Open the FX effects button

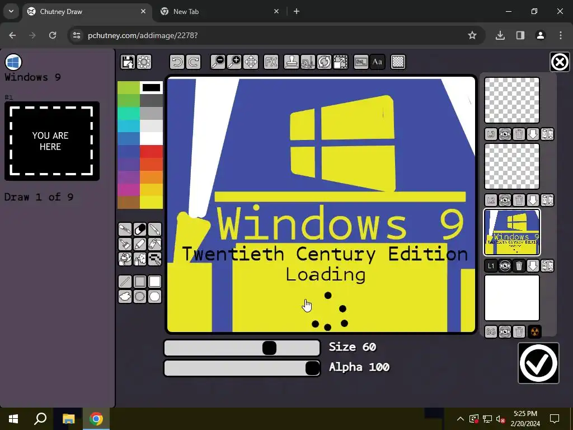pyautogui.click(x=271, y=62)
